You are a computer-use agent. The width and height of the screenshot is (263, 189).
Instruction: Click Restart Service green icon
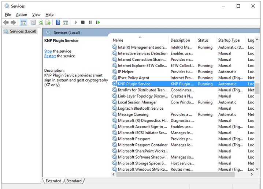[x=98, y=22]
